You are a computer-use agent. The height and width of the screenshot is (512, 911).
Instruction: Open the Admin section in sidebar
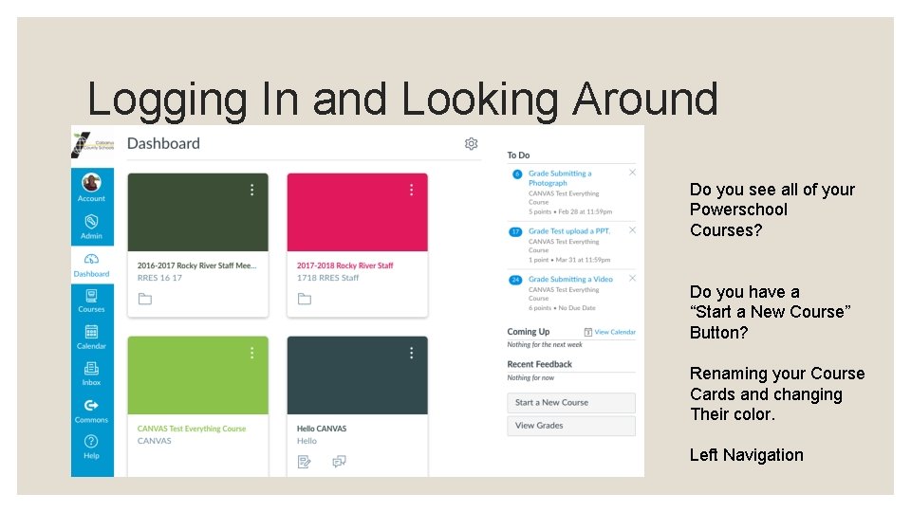[92, 227]
